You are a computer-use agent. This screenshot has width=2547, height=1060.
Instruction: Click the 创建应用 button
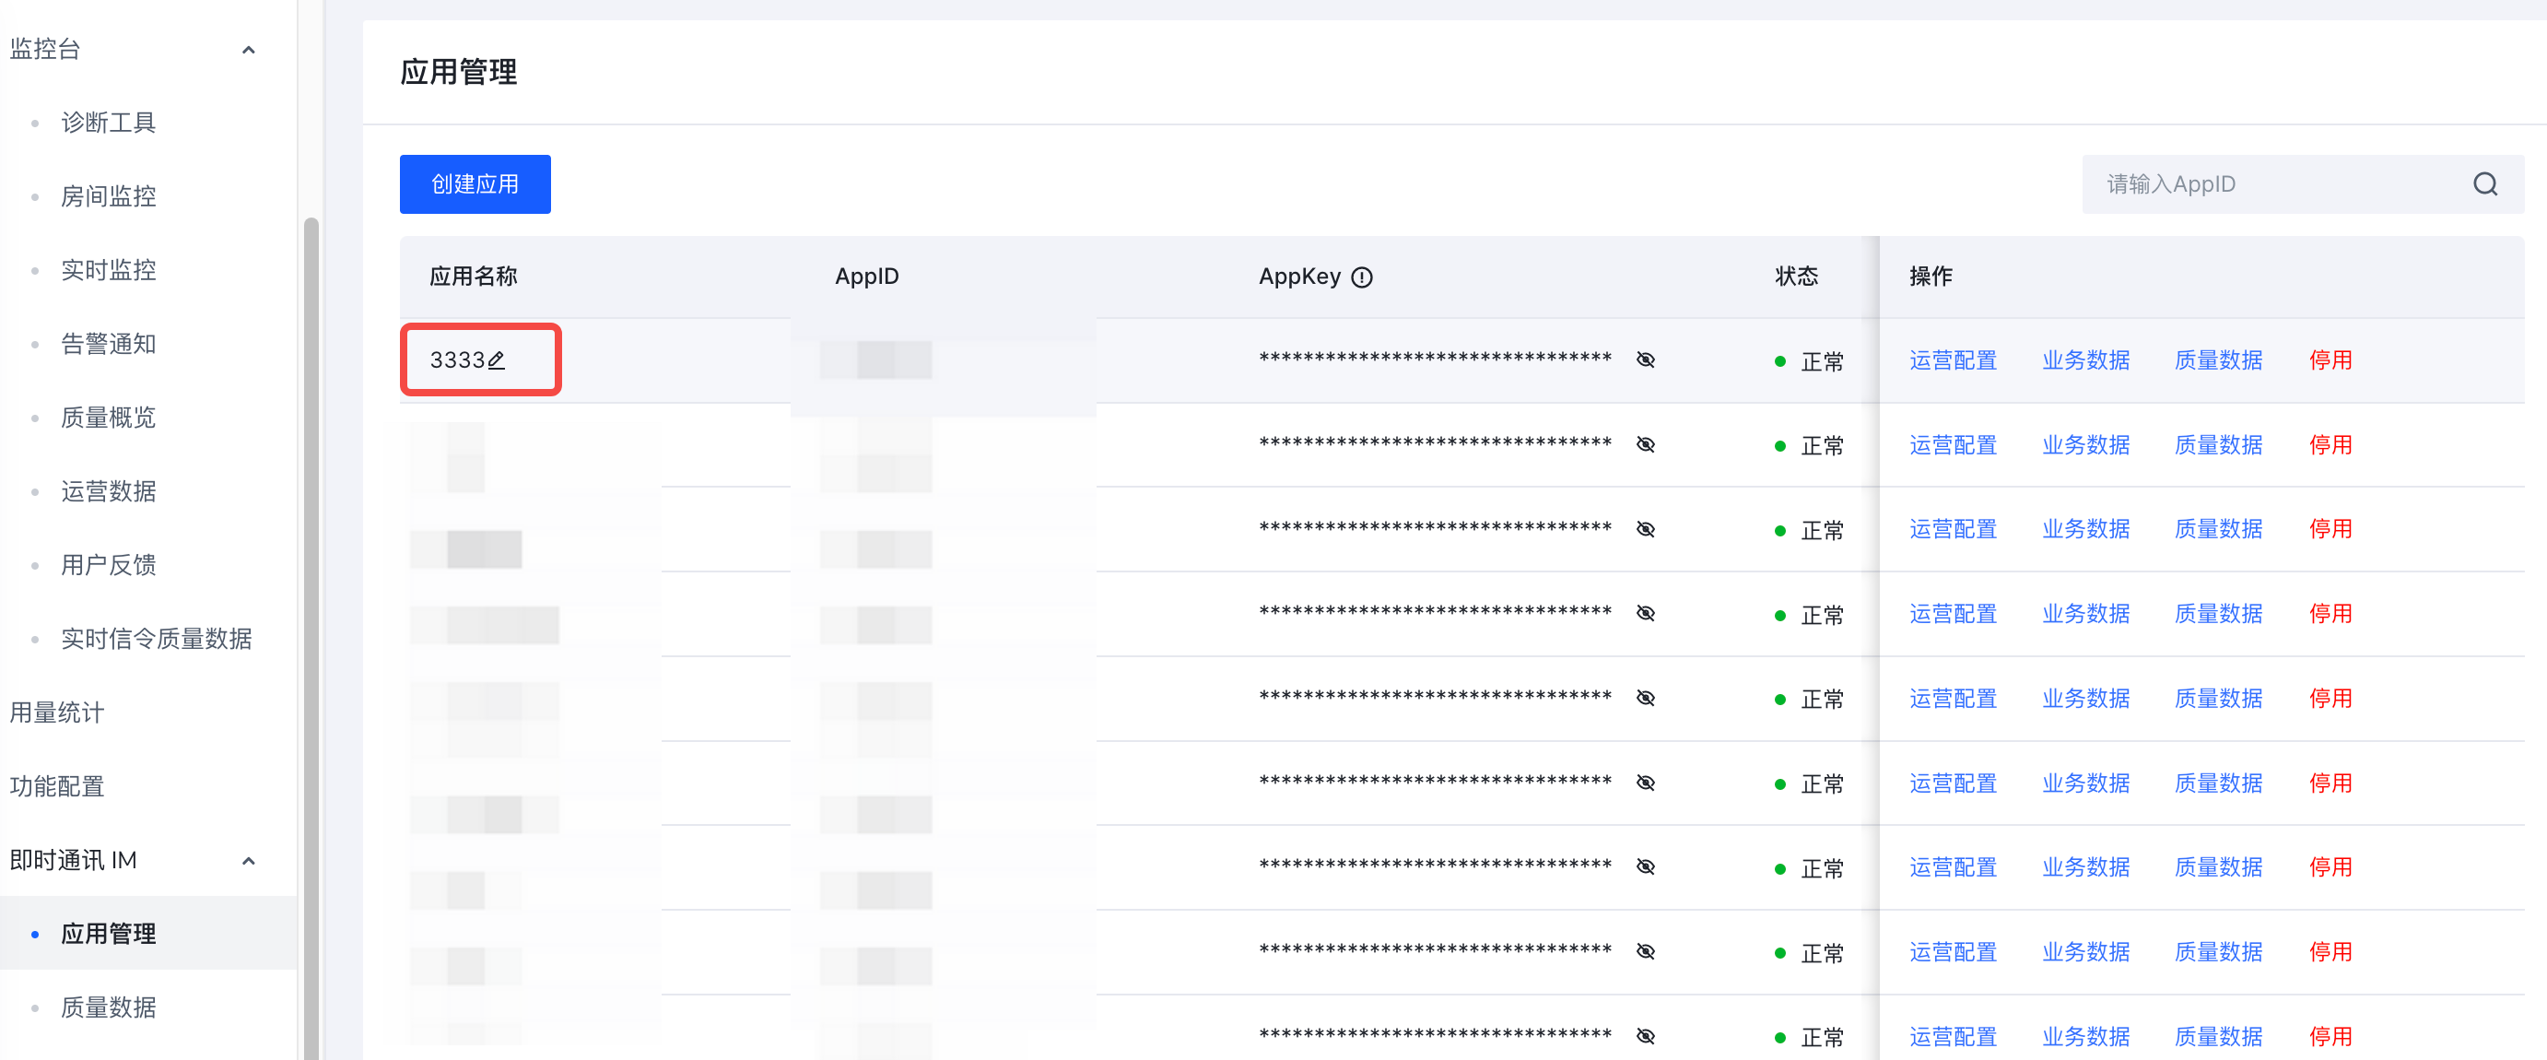tap(475, 184)
